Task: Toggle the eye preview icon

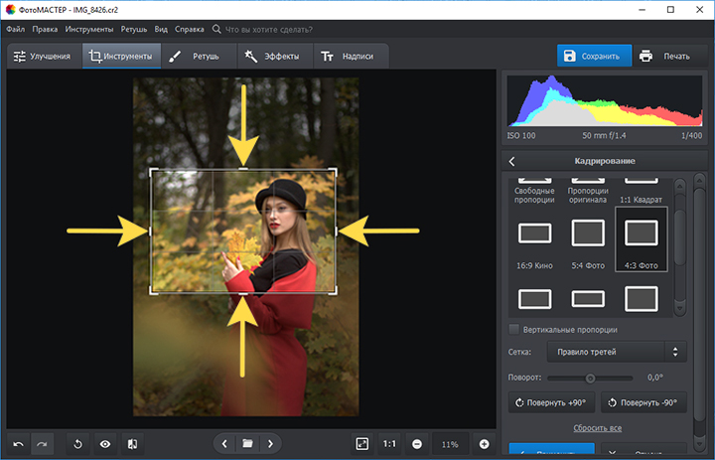Action: tap(105, 444)
